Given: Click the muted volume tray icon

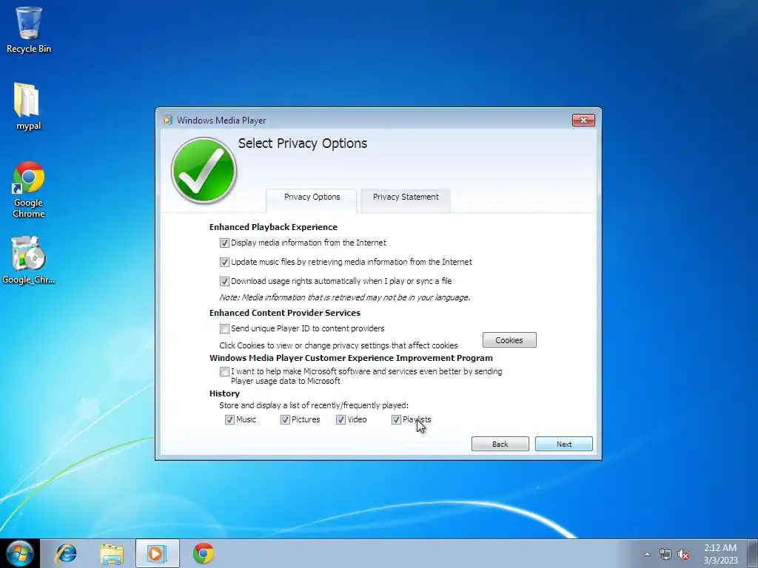Looking at the screenshot, I should (x=683, y=554).
